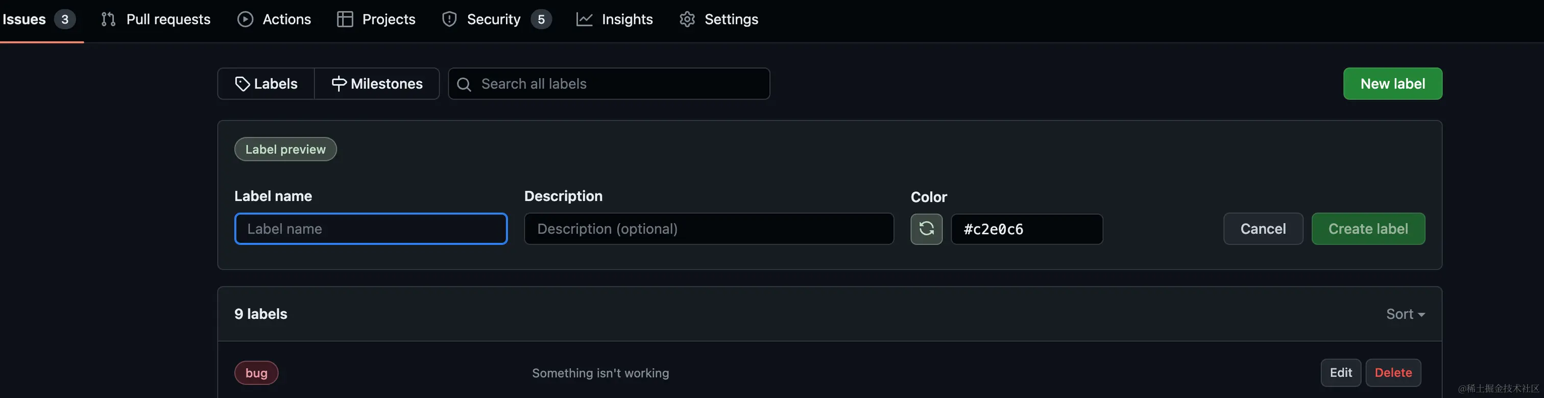Click the Settings gear icon
The height and width of the screenshot is (398, 1544).
point(687,19)
